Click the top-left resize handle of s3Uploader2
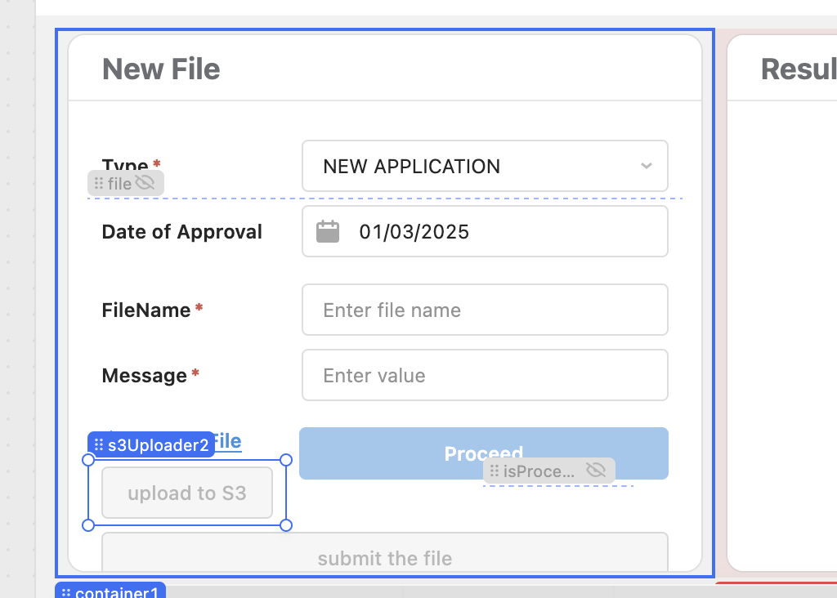Viewport: 837px width, 598px height. pos(88,460)
